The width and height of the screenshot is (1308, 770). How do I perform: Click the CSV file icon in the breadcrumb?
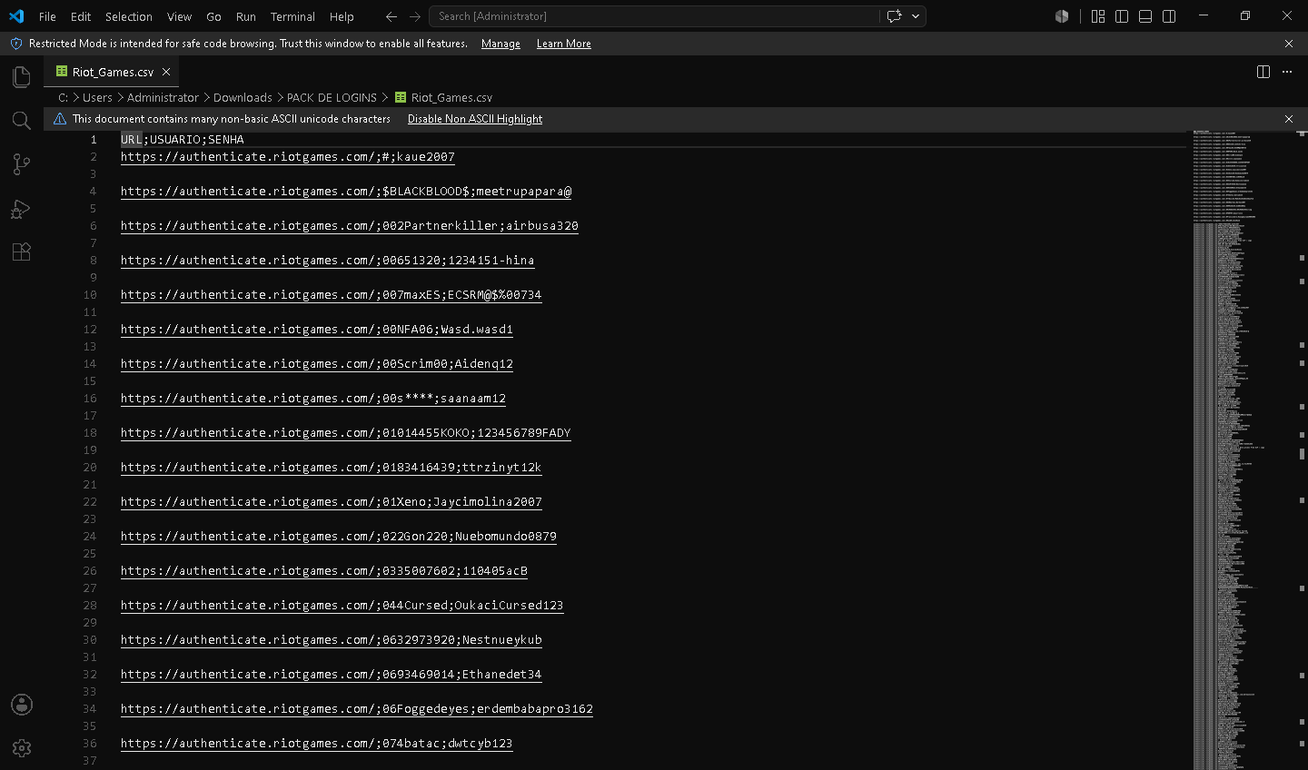click(401, 97)
